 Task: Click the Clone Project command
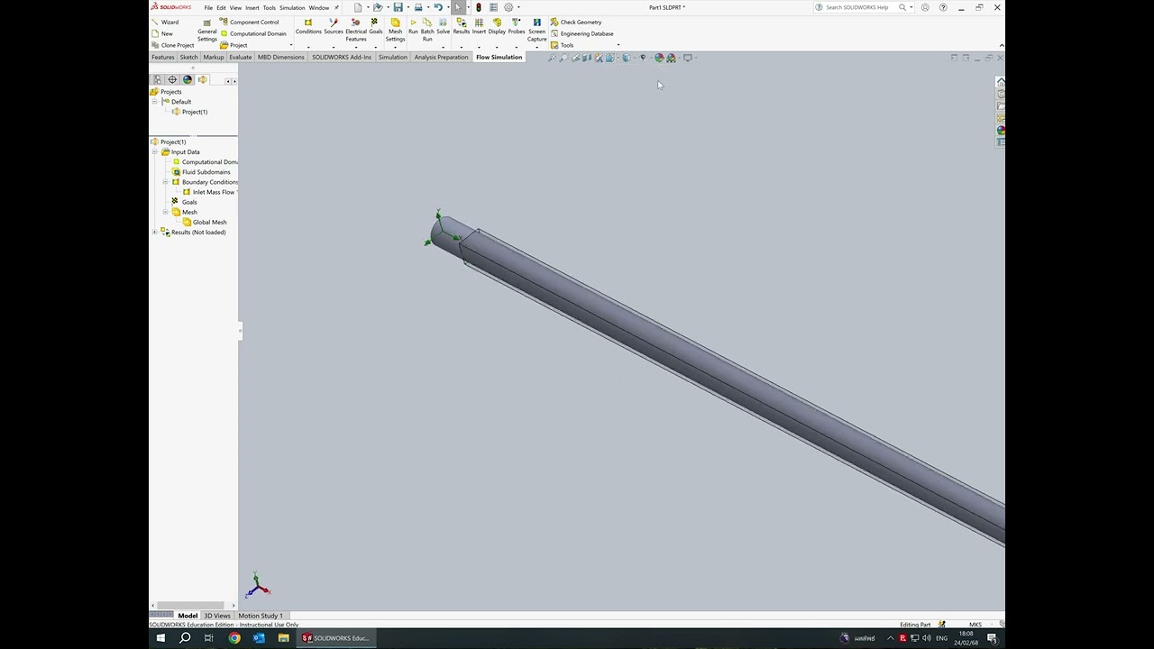tap(172, 45)
